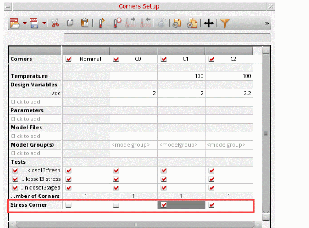The image size is (309, 228).
Task: Toggle the Nominal corner checkbox
Action: [x=69, y=59]
